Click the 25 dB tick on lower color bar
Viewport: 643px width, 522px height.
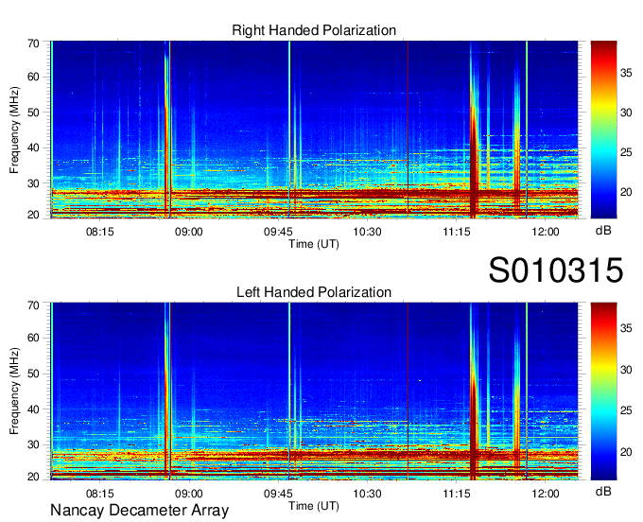tap(626, 410)
